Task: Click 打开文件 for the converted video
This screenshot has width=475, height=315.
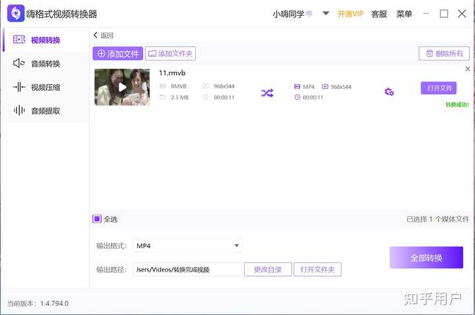Action: 439,88
